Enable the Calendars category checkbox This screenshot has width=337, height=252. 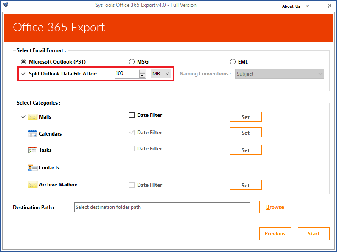click(23, 133)
